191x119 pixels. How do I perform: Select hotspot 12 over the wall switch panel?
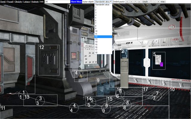click(x=49, y=60)
